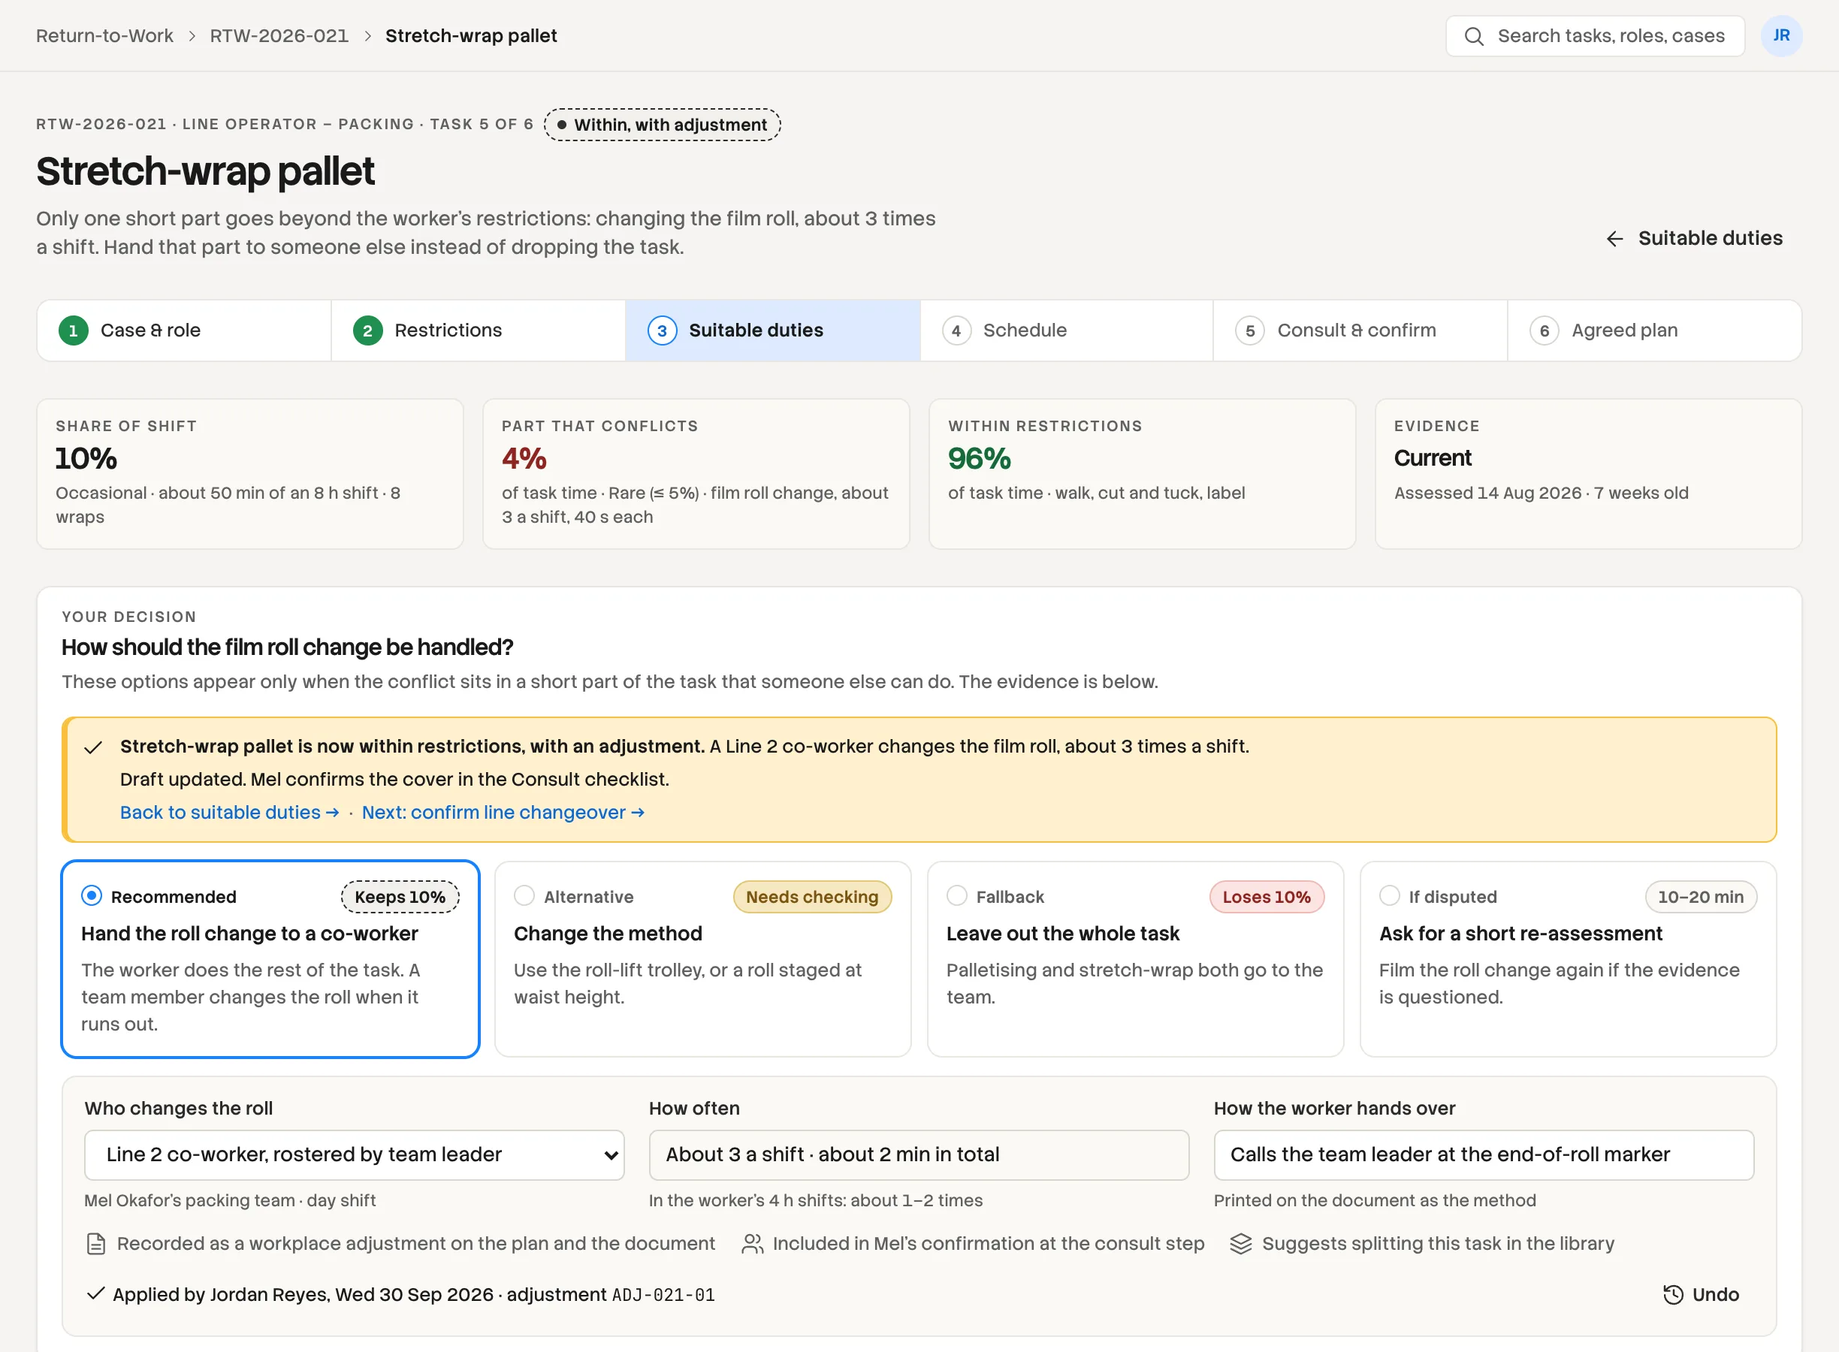Select the Alternative radio option

[x=524, y=895]
